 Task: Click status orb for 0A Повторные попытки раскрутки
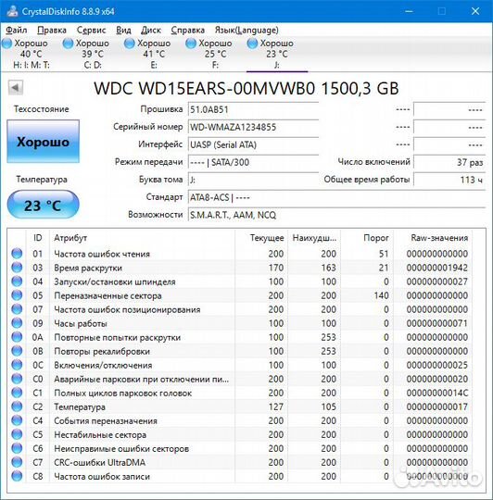[17, 337]
